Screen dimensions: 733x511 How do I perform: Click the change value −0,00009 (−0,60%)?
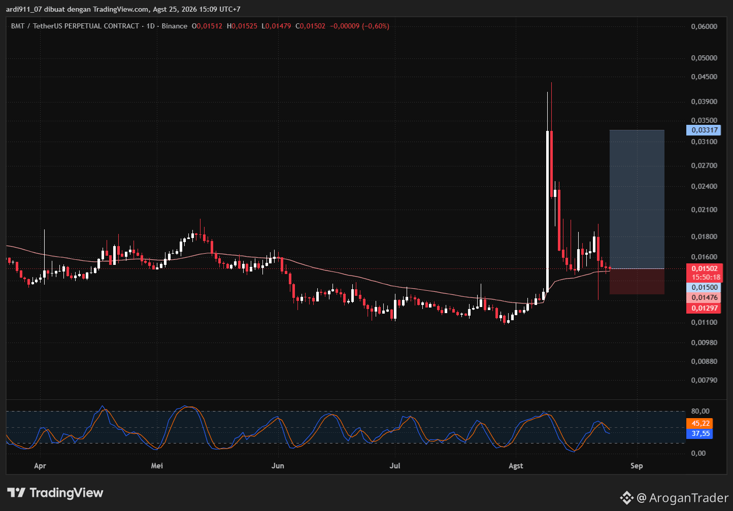[360, 26]
